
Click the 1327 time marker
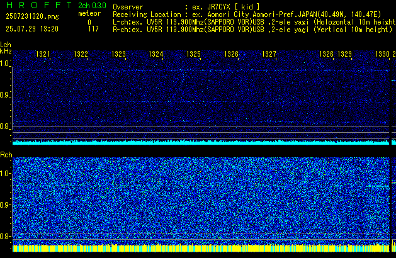tap(269, 54)
